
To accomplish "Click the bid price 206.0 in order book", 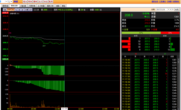I will [x=147, y=47].
